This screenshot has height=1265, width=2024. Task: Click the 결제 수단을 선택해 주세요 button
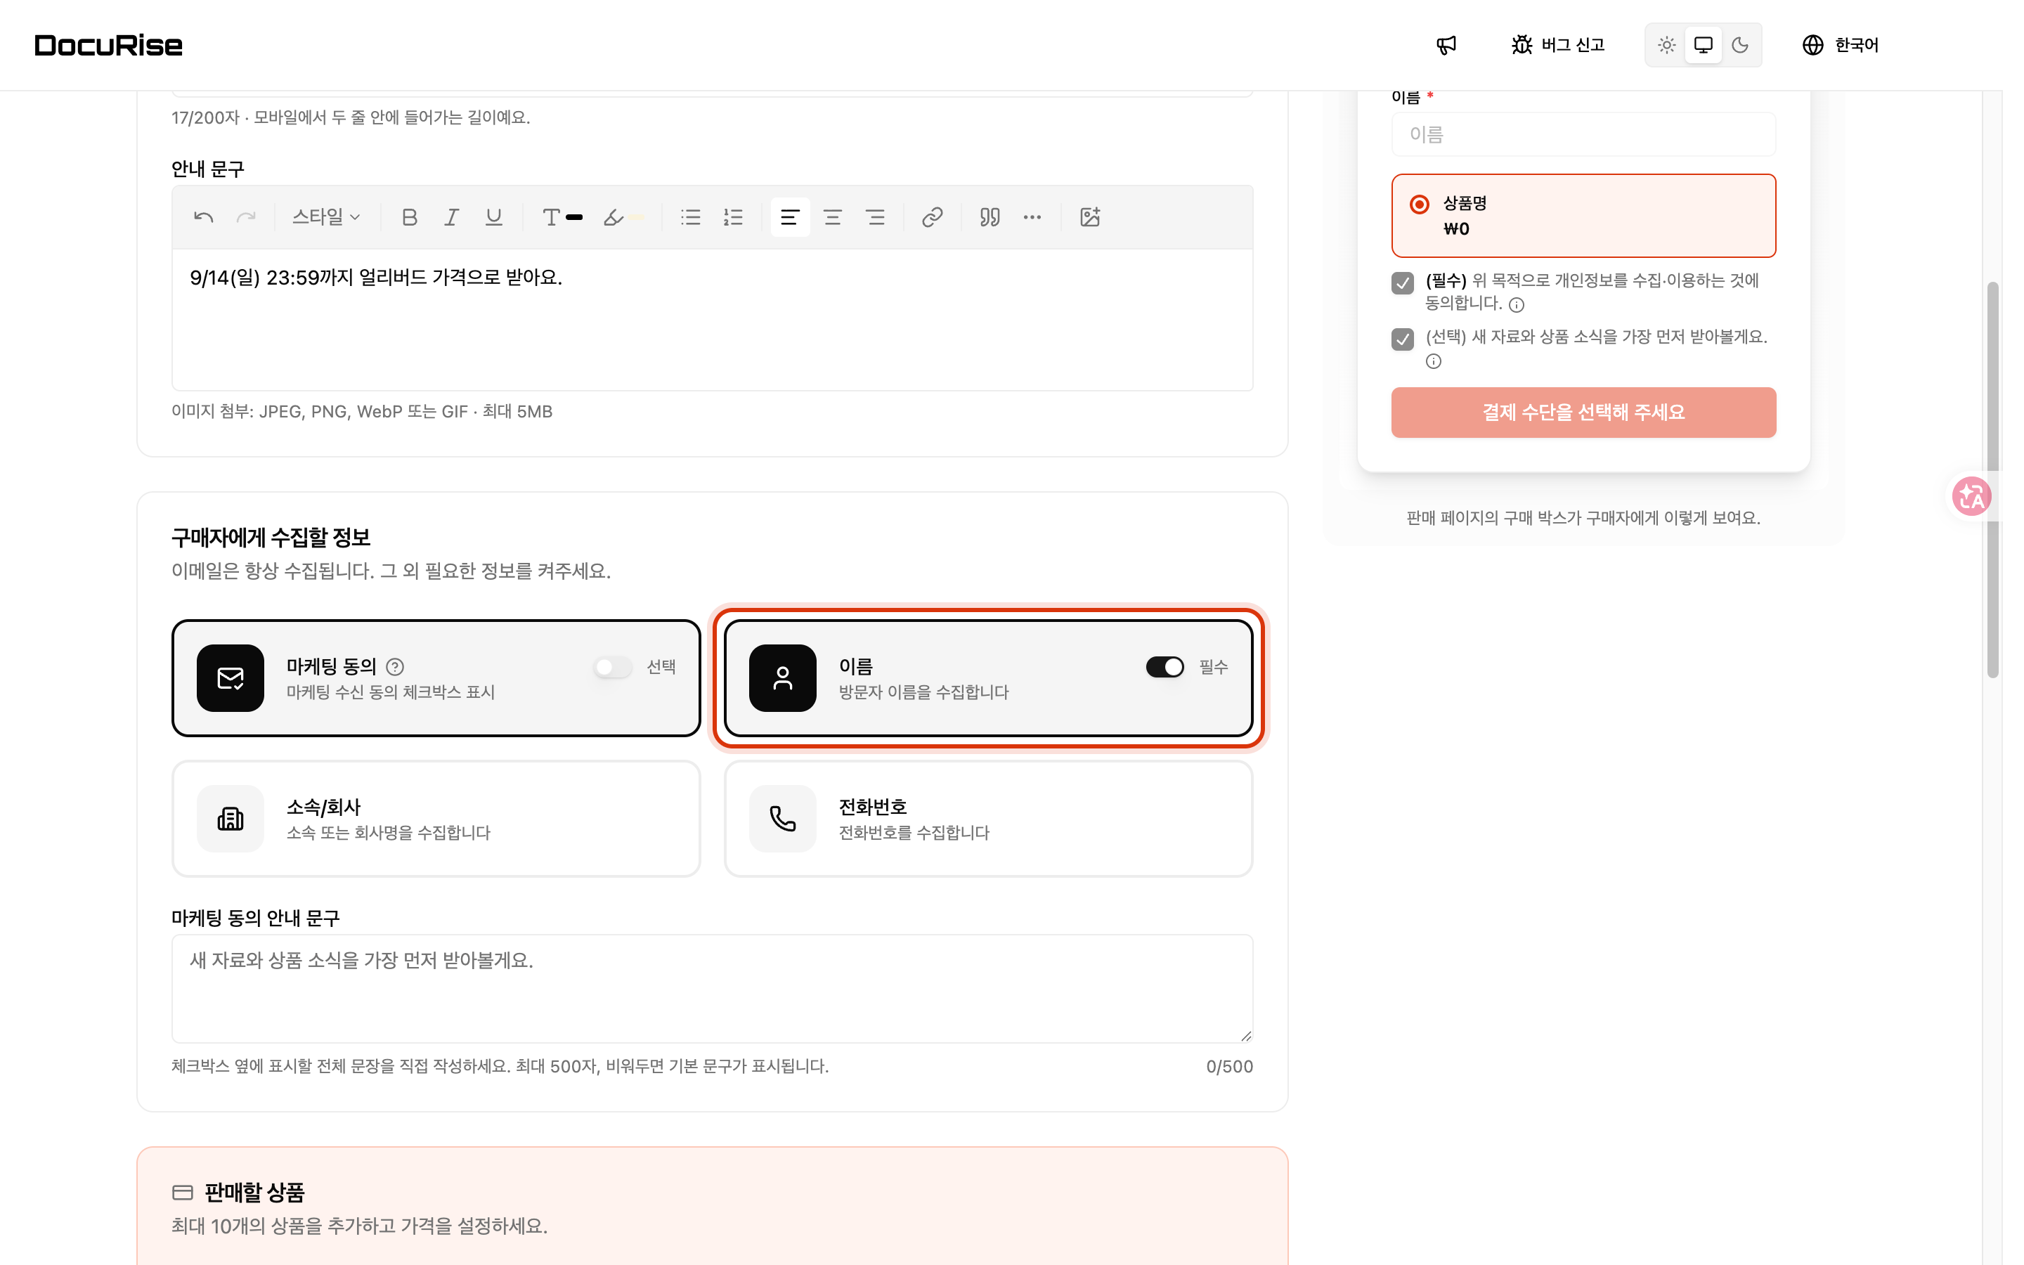tap(1584, 413)
